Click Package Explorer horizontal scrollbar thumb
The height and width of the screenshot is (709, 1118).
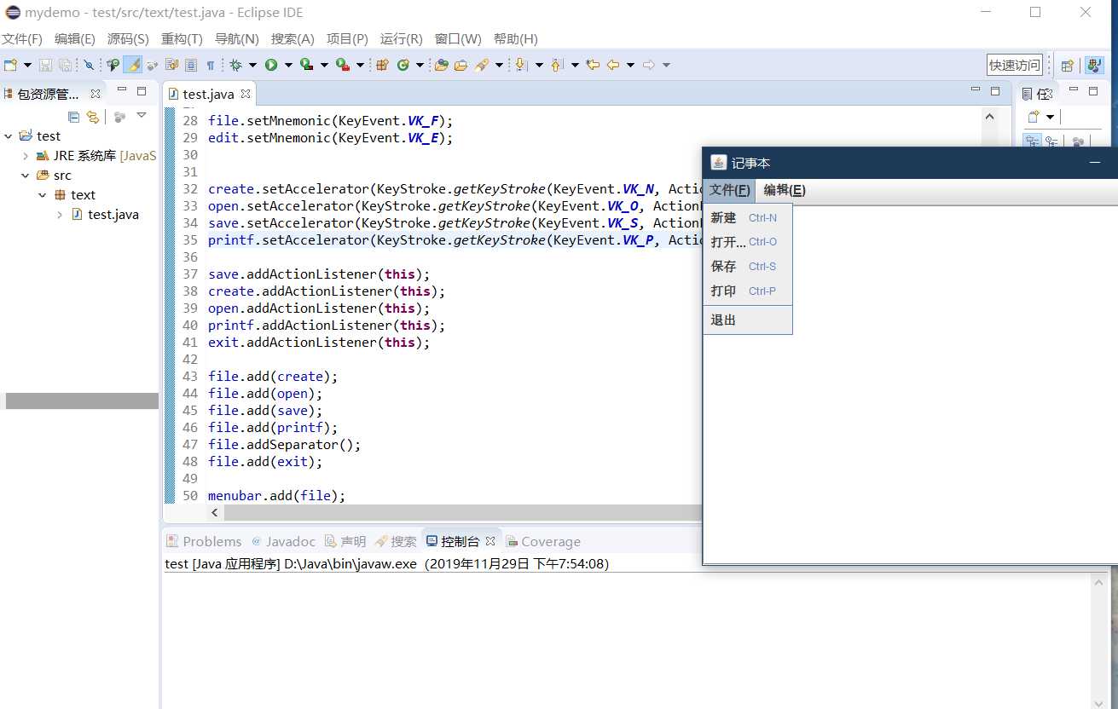coord(82,401)
